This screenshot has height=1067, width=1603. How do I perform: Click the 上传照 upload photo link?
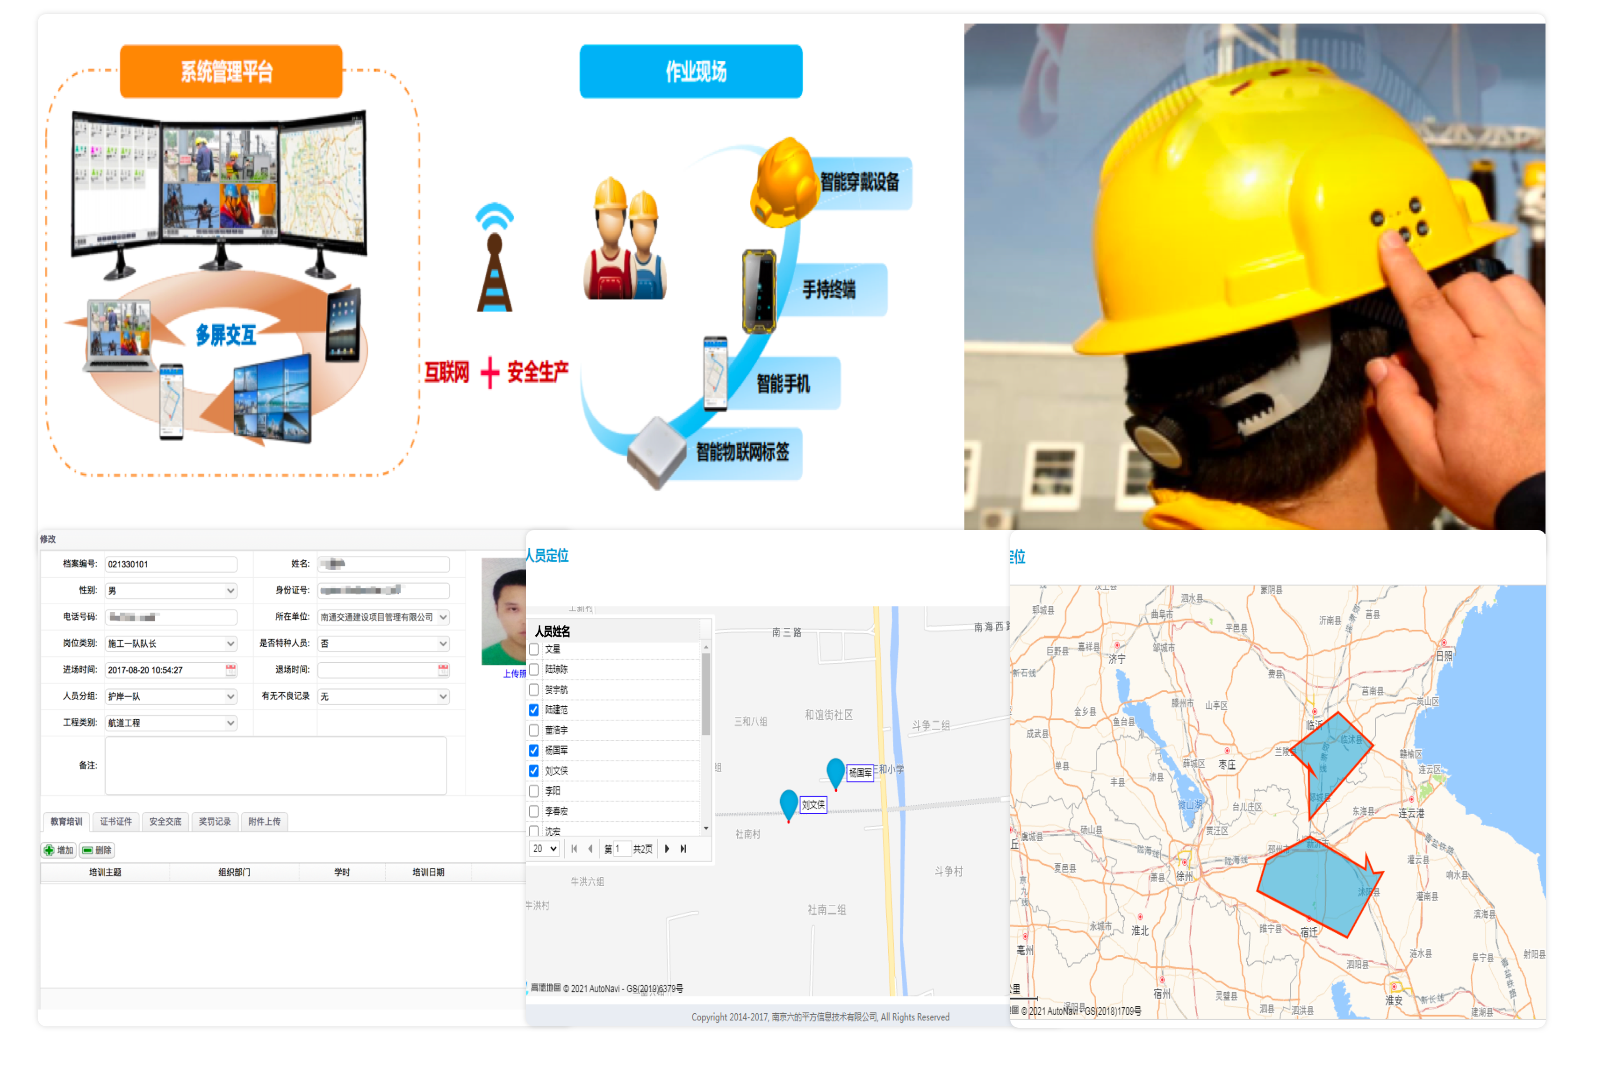click(x=514, y=673)
